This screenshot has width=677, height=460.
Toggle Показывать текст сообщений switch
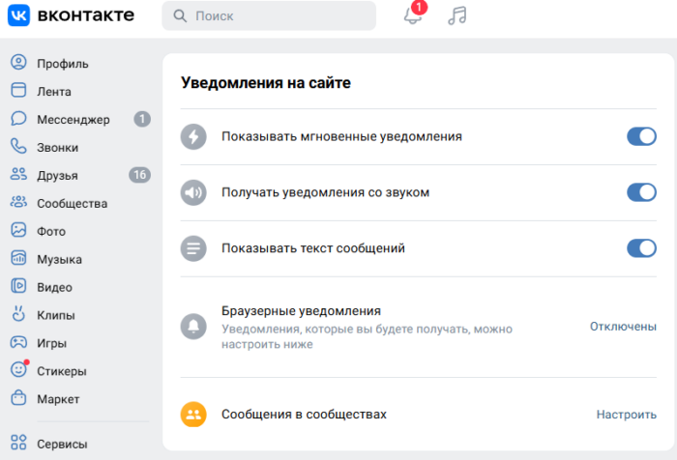(x=641, y=248)
